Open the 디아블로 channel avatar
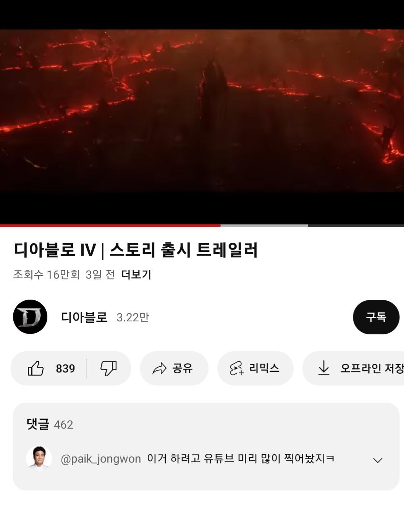This screenshot has height=516, width=404. point(30,317)
